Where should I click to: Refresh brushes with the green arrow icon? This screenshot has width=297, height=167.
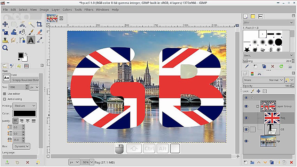point(281,66)
